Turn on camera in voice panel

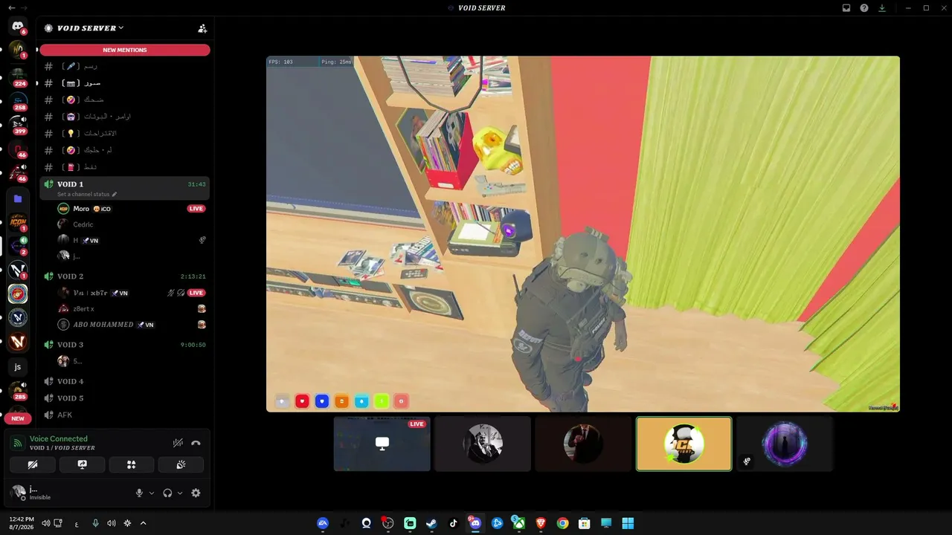(x=33, y=464)
